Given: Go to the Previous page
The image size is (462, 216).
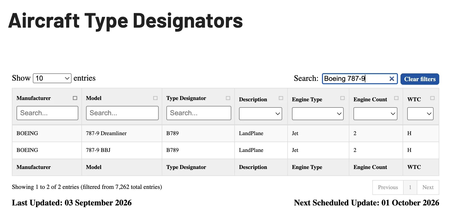Looking at the screenshot, I should [x=388, y=187].
